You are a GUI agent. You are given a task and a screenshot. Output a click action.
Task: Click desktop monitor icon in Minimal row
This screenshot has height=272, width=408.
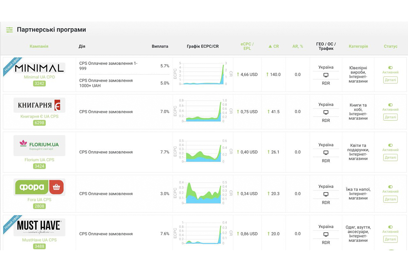click(x=326, y=75)
